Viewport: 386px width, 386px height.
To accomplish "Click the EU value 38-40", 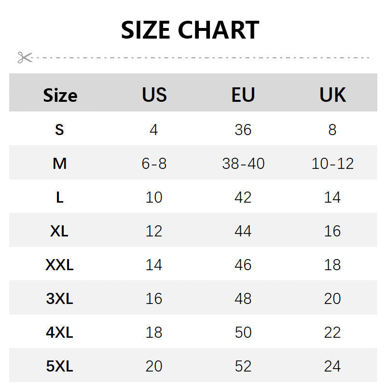I will click(243, 164).
